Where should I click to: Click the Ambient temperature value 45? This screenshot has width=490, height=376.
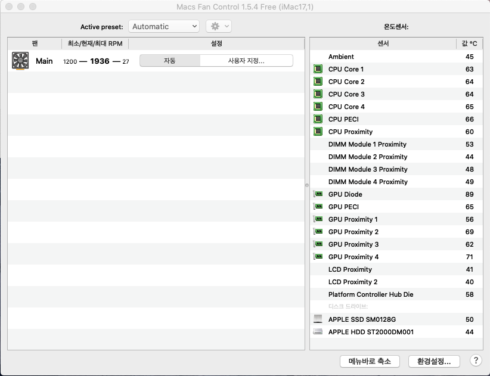click(469, 57)
